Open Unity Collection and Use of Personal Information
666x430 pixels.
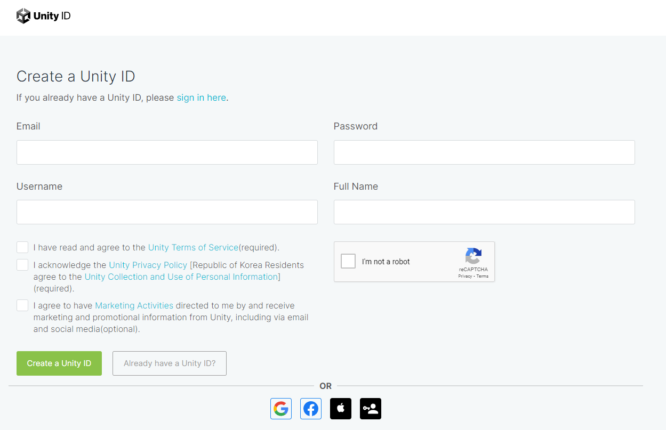[181, 277]
